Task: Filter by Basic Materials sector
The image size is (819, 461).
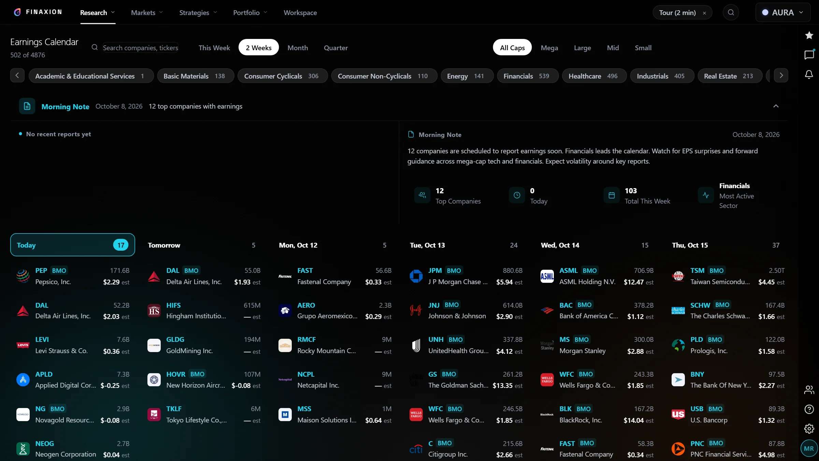Action: pos(196,76)
